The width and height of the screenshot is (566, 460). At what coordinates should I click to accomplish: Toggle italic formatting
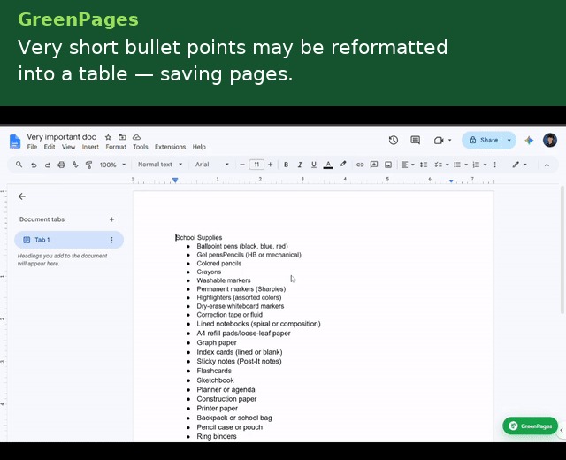[300, 165]
